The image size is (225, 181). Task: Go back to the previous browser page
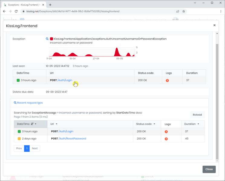[x=4, y=11]
